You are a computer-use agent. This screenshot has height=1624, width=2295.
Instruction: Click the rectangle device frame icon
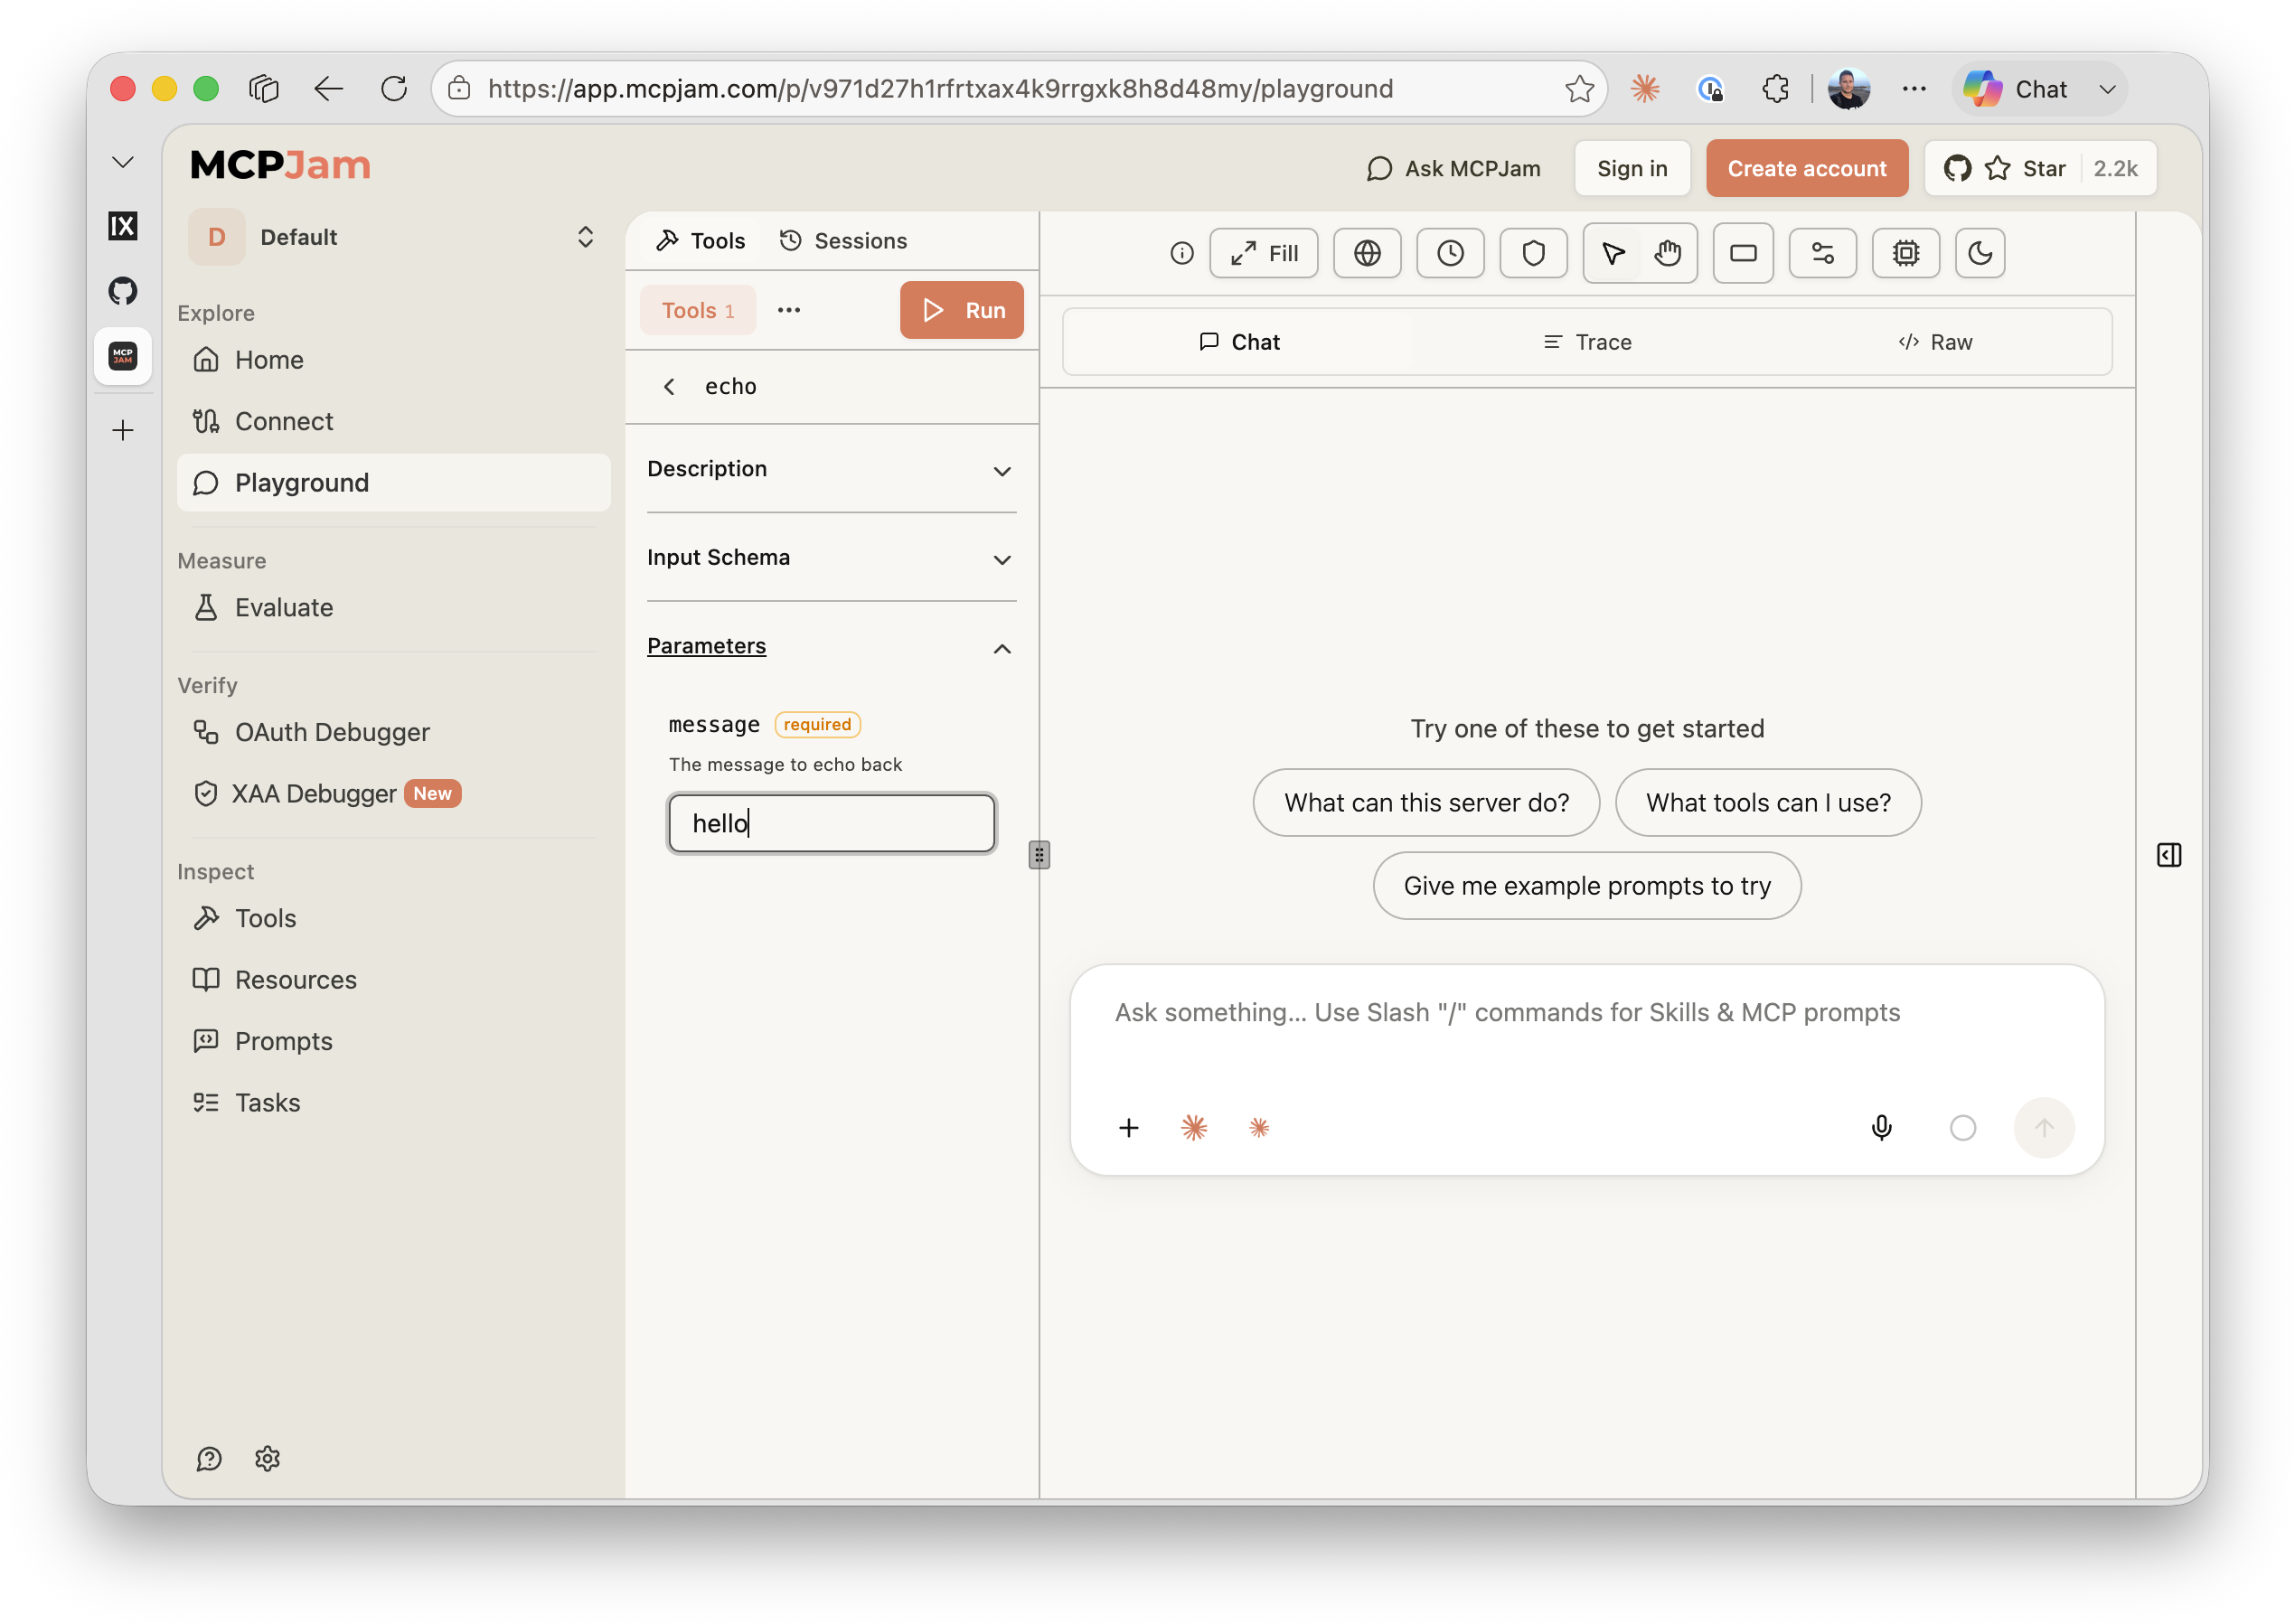1742,253
